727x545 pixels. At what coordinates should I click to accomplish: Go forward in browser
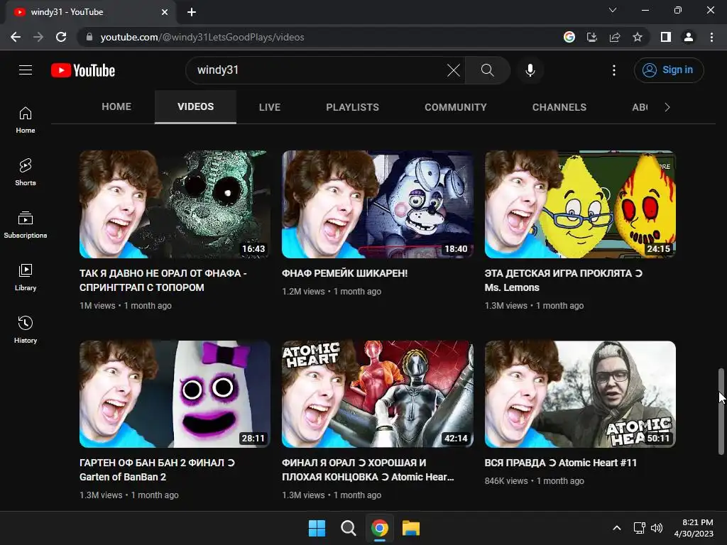(x=38, y=37)
